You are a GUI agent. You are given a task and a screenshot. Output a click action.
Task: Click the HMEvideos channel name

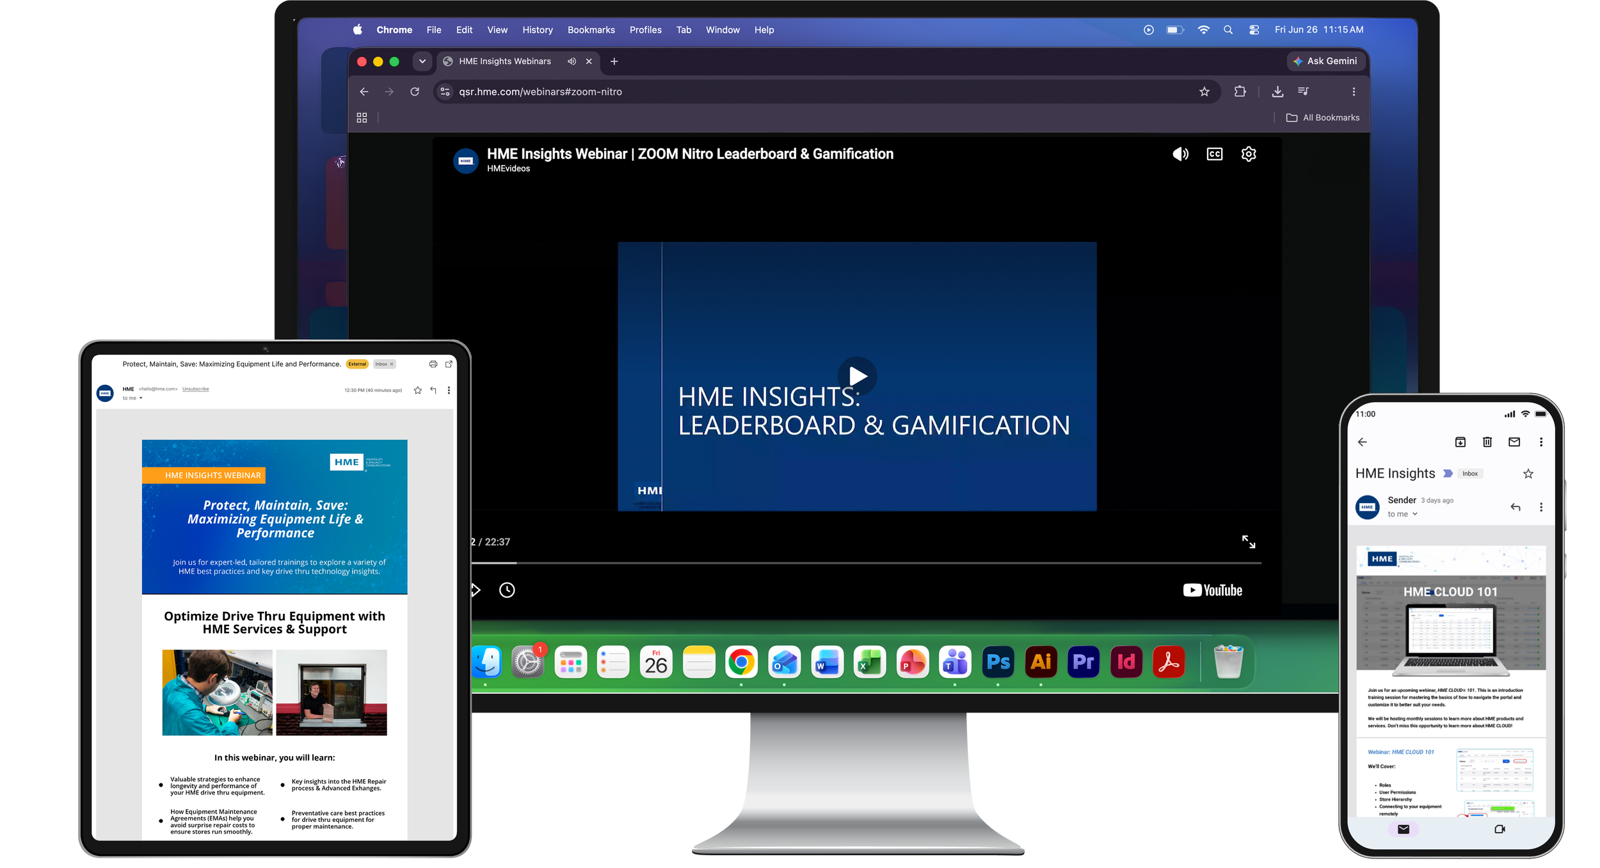click(x=508, y=169)
